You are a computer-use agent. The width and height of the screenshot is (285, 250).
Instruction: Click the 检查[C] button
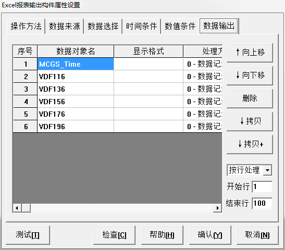[x=114, y=235]
